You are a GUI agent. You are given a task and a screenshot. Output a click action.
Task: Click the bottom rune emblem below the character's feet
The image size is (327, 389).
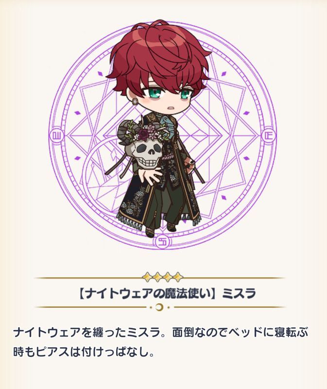click(162, 242)
